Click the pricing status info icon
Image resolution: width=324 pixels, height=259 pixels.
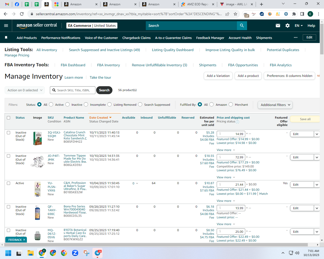[237, 122]
